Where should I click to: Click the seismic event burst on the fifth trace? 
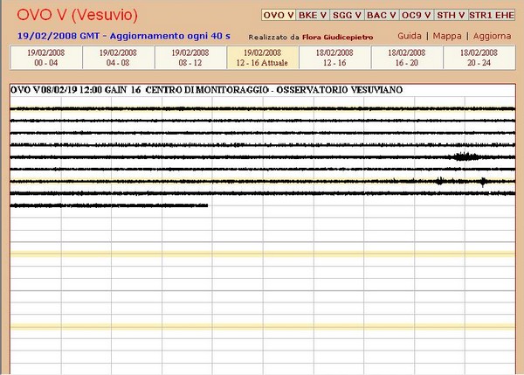pyautogui.click(x=466, y=156)
